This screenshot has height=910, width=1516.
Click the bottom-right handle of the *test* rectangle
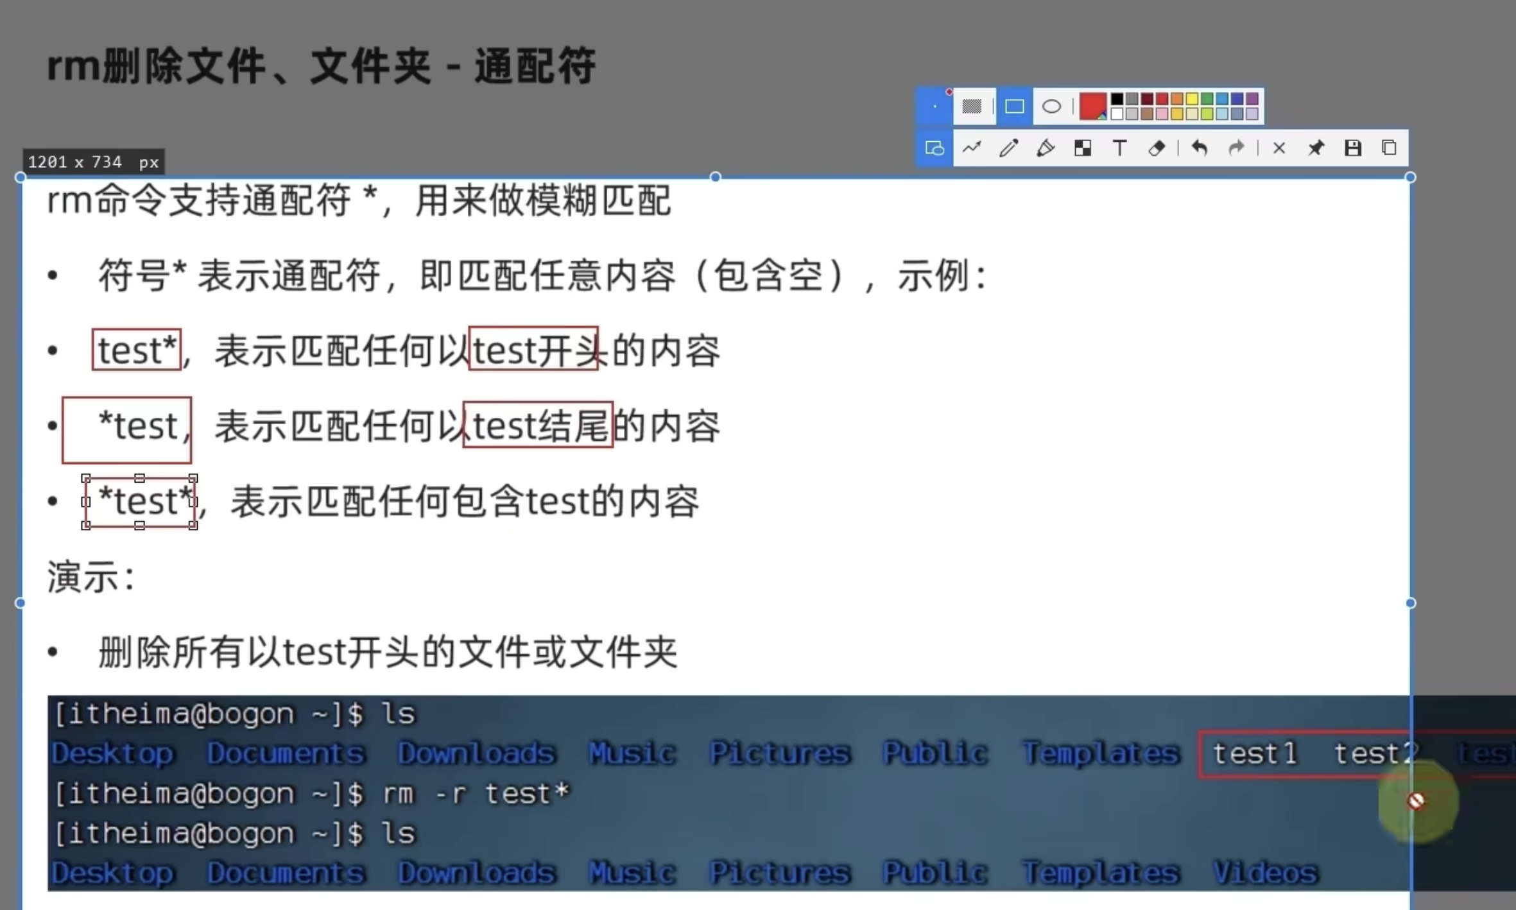click(193, 526)
